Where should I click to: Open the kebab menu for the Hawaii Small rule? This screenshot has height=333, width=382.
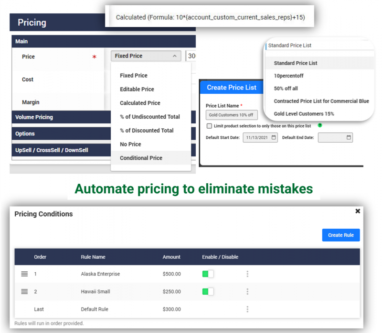[x=247, y=291]
